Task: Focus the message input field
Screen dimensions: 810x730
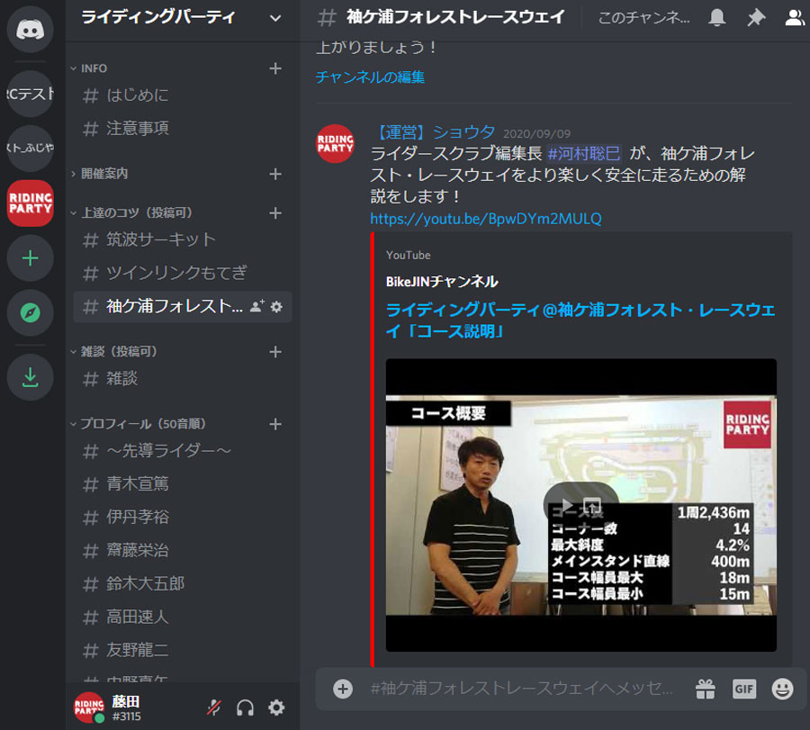Action: pos(521,689)
